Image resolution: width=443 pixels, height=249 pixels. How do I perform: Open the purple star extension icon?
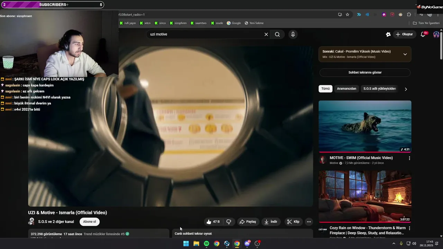pyautogui.click(x=384, y=15)
